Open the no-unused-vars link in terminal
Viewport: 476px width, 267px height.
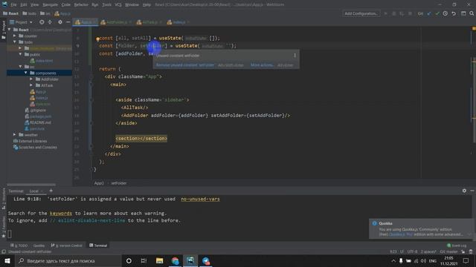click(x=200, y=199)
